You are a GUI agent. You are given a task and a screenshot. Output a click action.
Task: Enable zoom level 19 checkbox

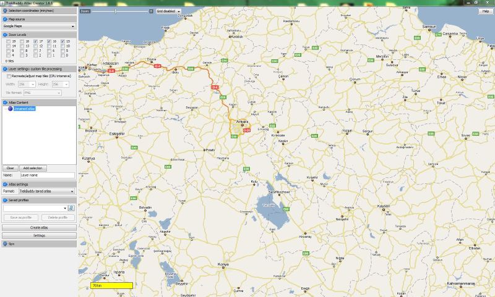pos(9,41)
